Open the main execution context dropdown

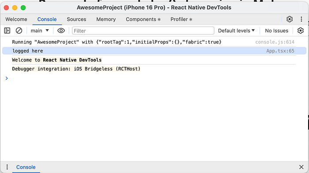[x=40, y=31]
